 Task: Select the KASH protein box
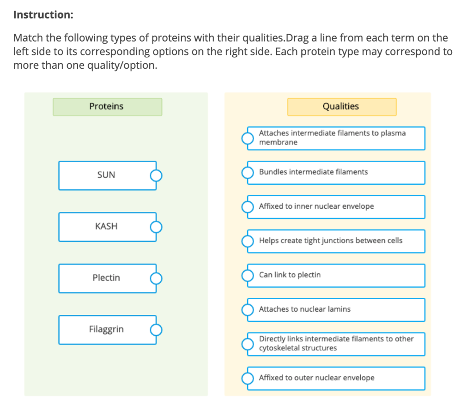107,227
